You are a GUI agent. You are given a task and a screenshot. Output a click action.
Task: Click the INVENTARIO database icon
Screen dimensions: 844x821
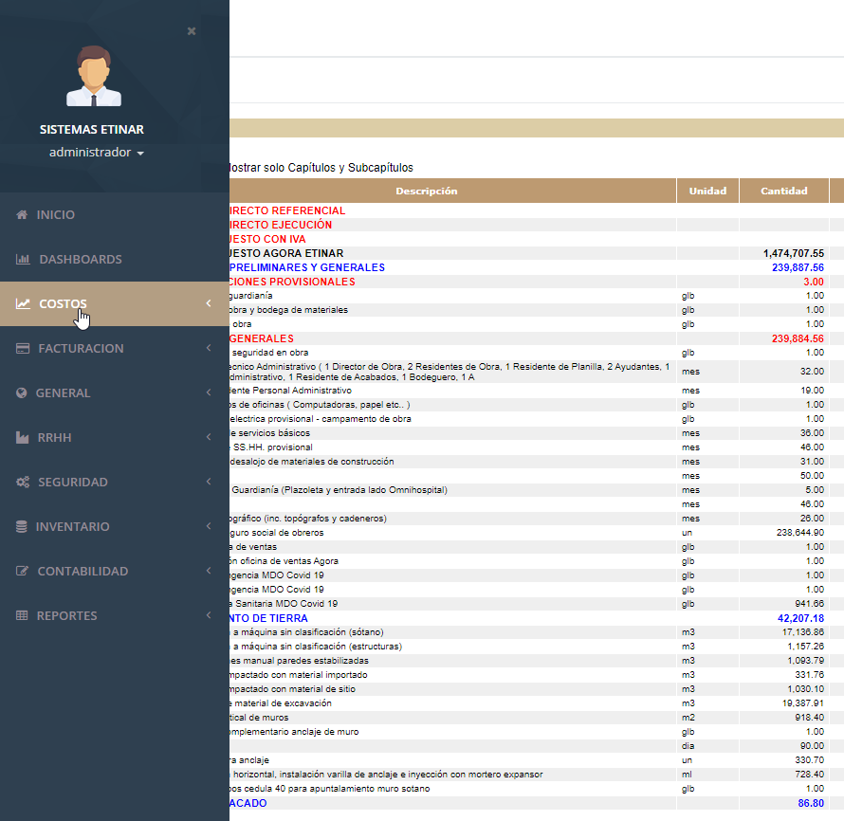pyautogui.click(x=22, y=526)
